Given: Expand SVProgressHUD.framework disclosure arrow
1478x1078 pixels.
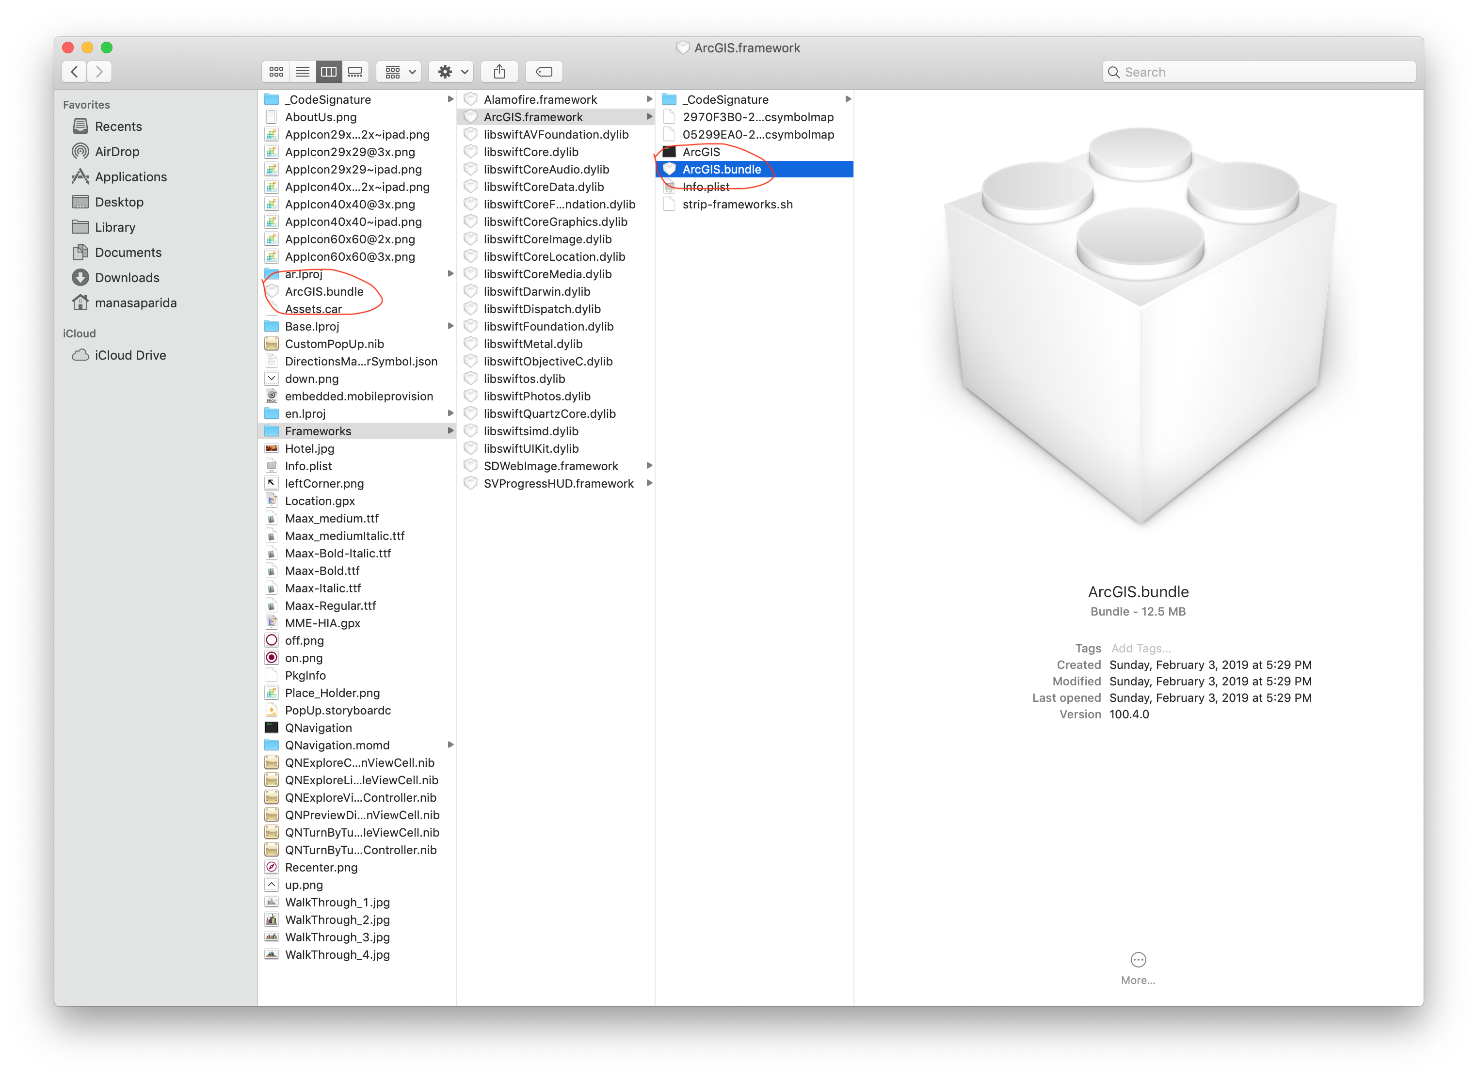Looking at the screenshot, I should tap(649, 483).
